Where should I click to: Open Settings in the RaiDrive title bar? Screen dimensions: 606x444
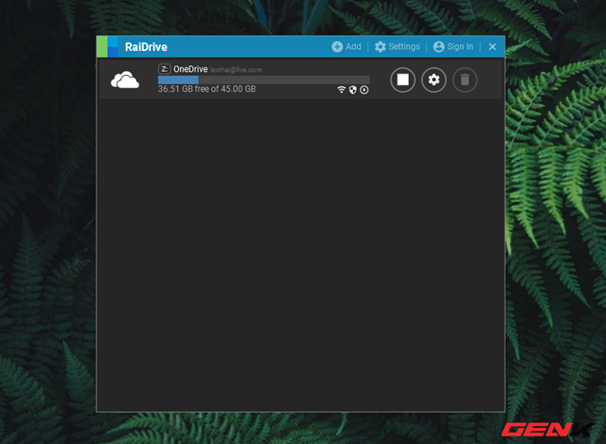click(397, 46)
